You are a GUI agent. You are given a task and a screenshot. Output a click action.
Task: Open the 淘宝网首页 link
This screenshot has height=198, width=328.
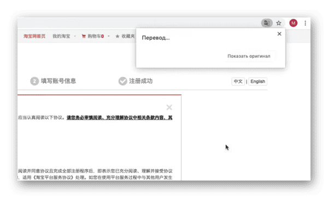click(x=34, y=36)
